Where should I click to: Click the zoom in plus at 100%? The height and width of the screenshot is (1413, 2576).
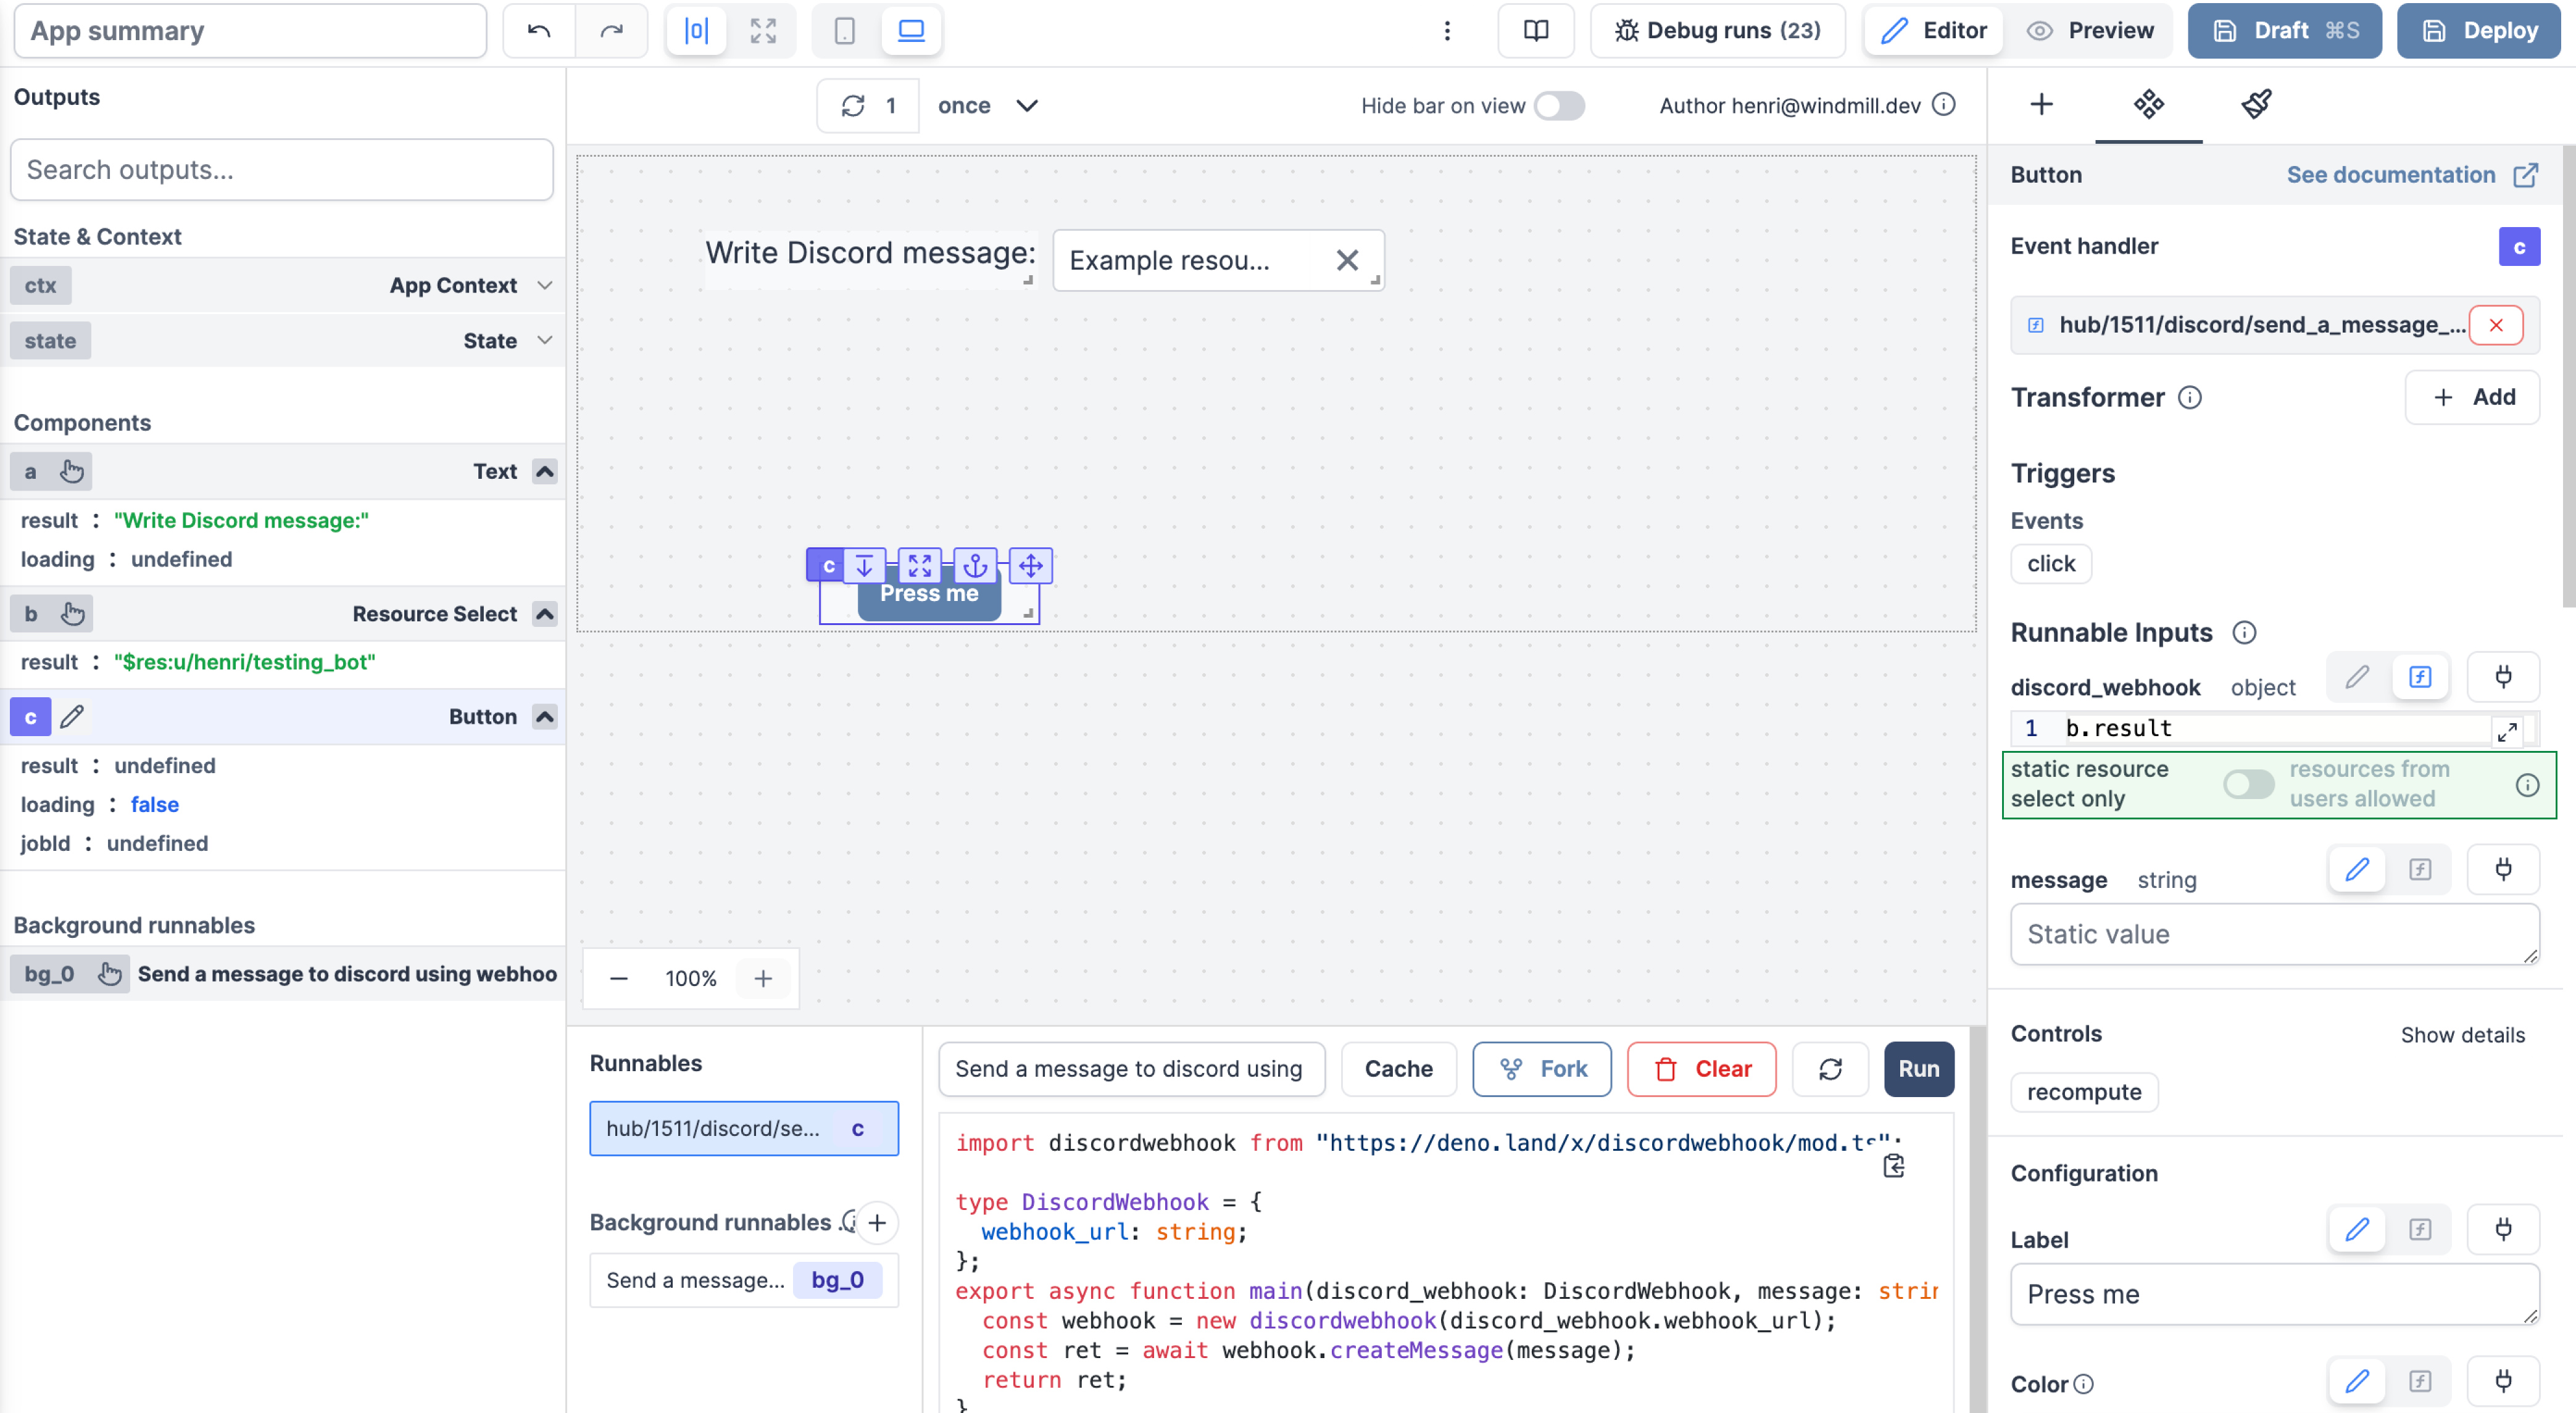763,978
